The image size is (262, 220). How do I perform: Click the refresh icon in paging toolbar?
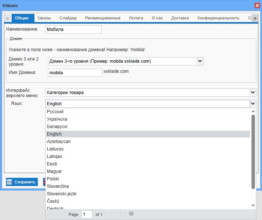coord(131,214)
